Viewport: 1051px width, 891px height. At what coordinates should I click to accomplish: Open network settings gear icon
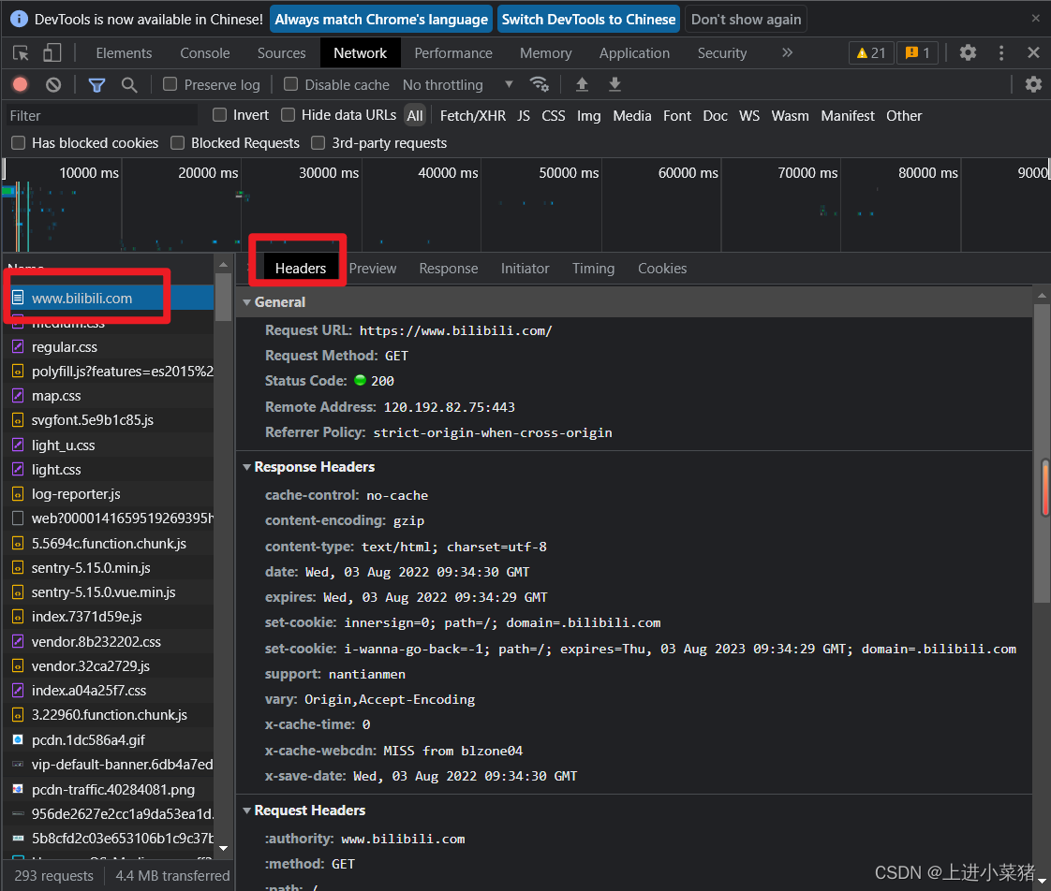pos(1033,84)
